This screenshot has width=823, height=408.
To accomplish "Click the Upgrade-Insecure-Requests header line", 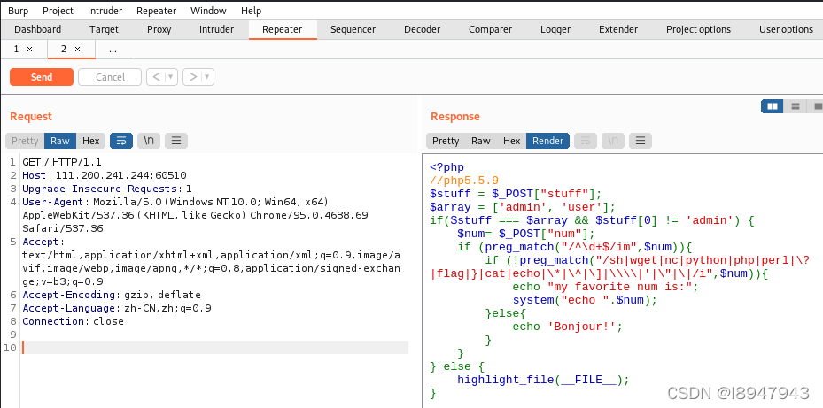I will (107, 189).
